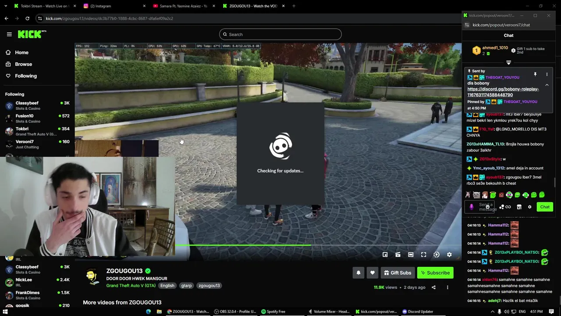Viewport: 561px width, 316px height.
Task: Collapse the pinned message chevron
Action: pyautogui.click(x=547, y=85)
